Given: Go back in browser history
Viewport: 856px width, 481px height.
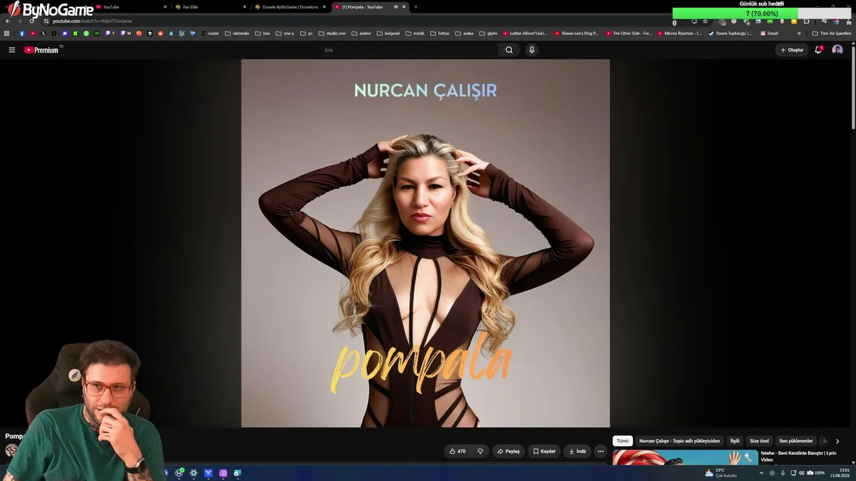Looking at the screenshot, I should (x=8, y=21).
